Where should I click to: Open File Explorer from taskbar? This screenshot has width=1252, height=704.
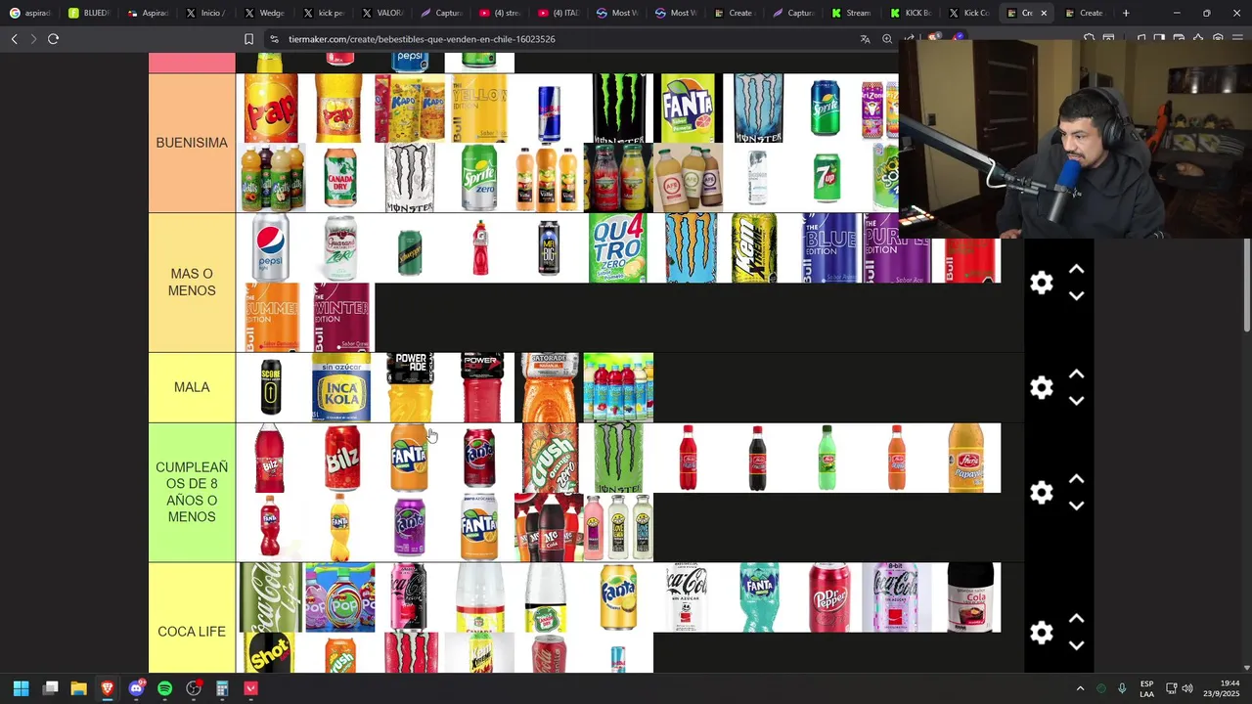pos(78,688)
